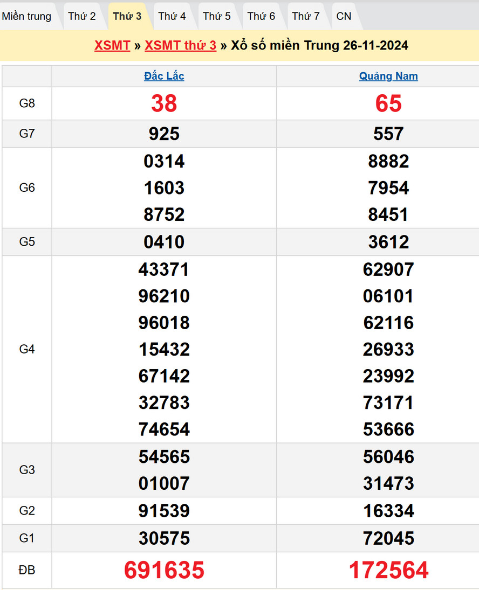Open the Thứ 5 results tab
479x590 pixels.
pyautogui.click(x=217, y=16)
